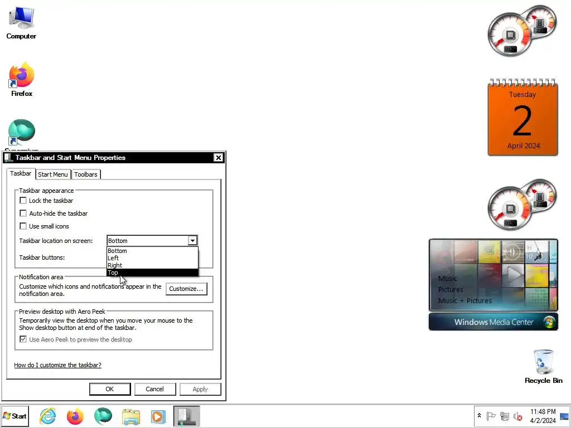571x428 pixels.
Task: Enable Use small icons
Action: (x=23, y=226)
